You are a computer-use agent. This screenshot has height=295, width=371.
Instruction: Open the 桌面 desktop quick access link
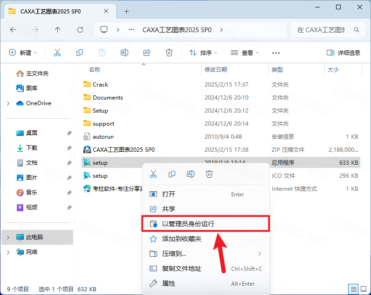coord(32,133)
